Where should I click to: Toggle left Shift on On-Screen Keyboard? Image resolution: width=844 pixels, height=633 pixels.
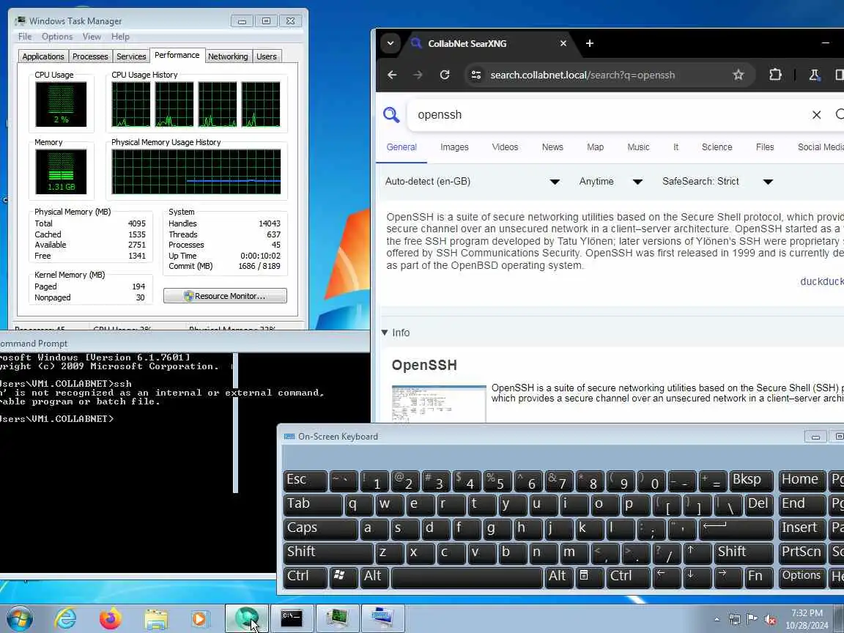coord(327,552)
